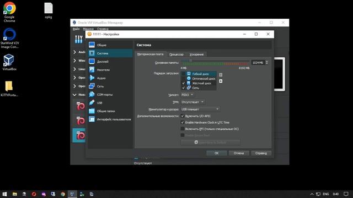Toggle Enable Hardware Clock in UTC Time

[x=183, y=123]
